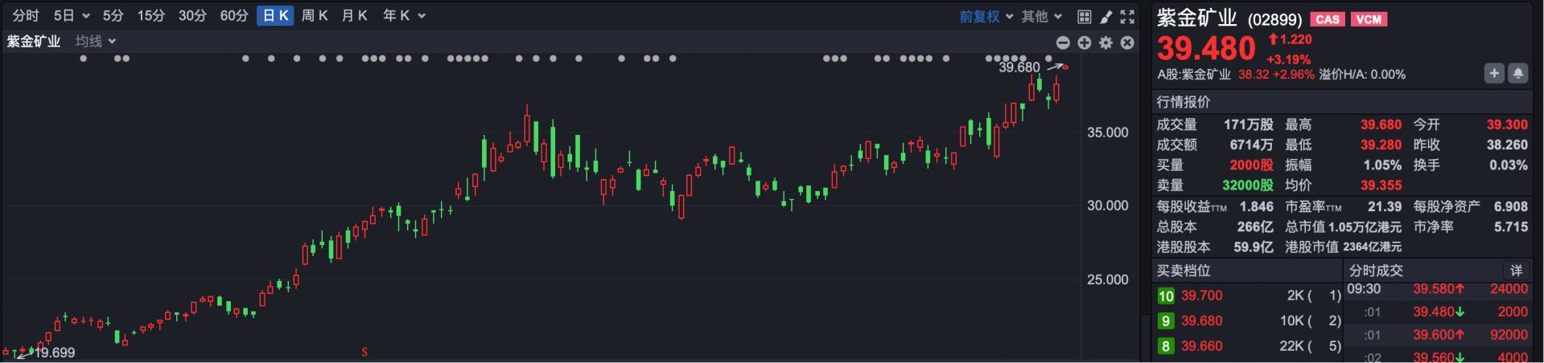The width and height of the screenshot is (1544, 363).
Task: Click ask price 39.700
Action: coord(1201,296)
